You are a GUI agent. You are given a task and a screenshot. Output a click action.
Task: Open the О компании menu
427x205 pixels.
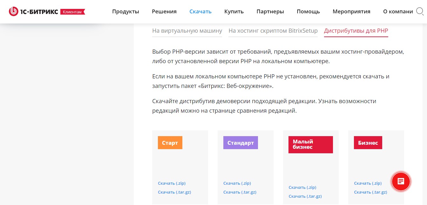pos(398,12)
